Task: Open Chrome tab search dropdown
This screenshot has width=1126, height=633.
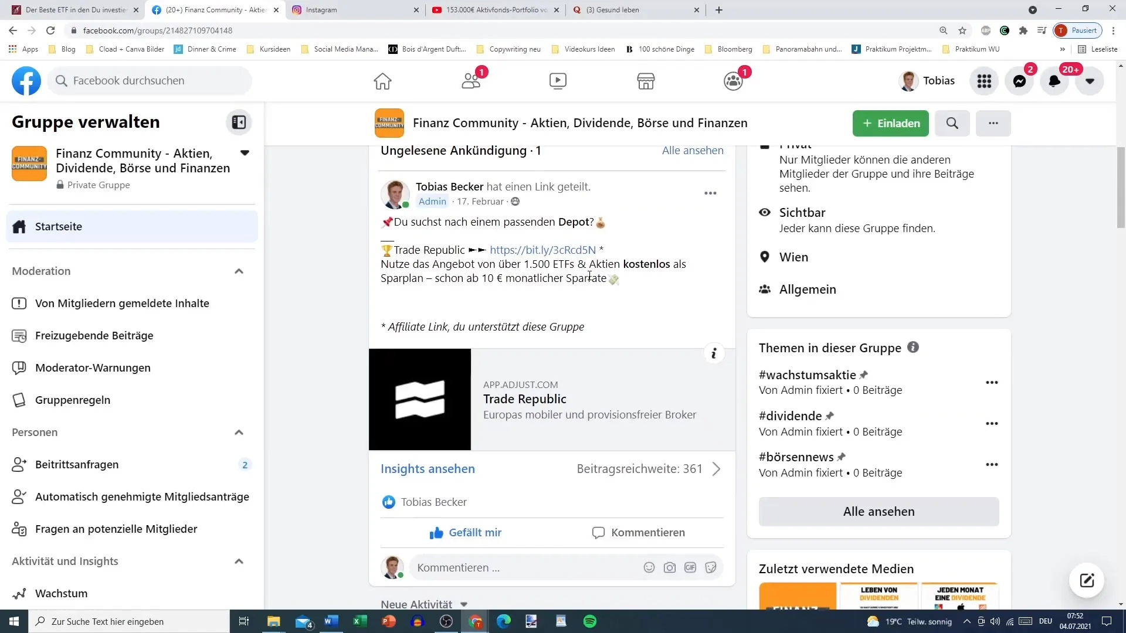Action: [x=1033, y=10]
